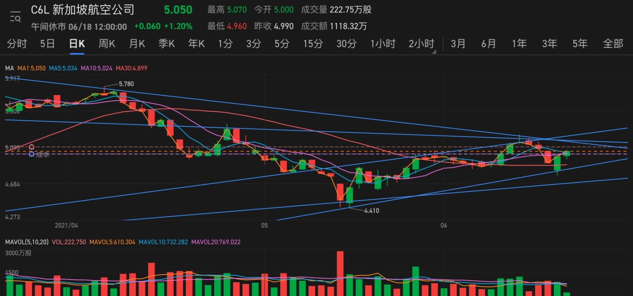Open the 年K yearly chart
633x296 pixels.
pyautogui.click(x=196, y=44)
